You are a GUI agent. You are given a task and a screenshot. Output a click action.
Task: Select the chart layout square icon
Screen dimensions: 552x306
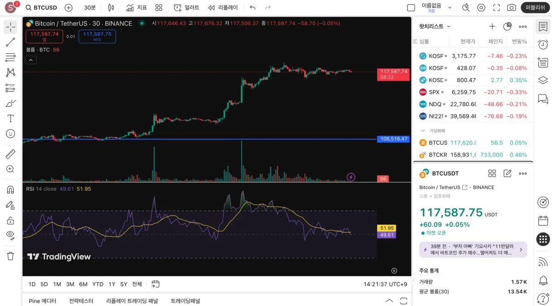411,8
